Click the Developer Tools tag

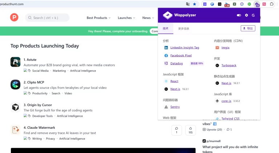(x=43, y=116)
